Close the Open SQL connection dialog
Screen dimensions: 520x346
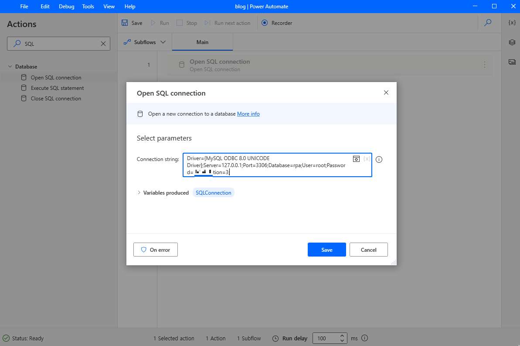pos(386,92)
